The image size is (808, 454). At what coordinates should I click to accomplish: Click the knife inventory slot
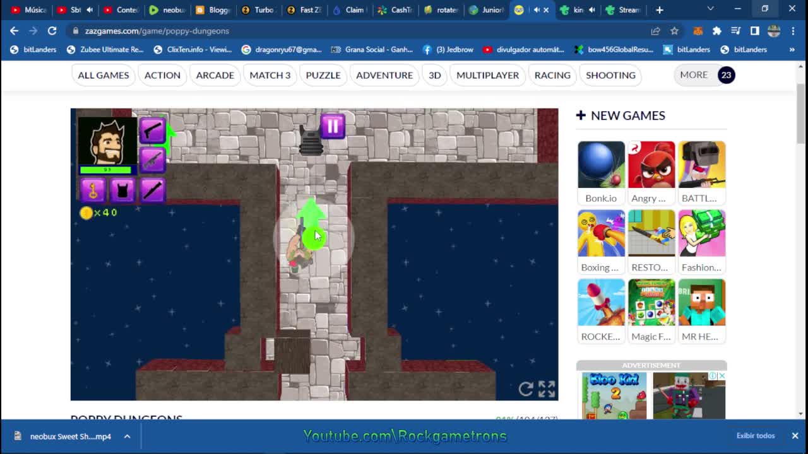click(x=152, y=190)
